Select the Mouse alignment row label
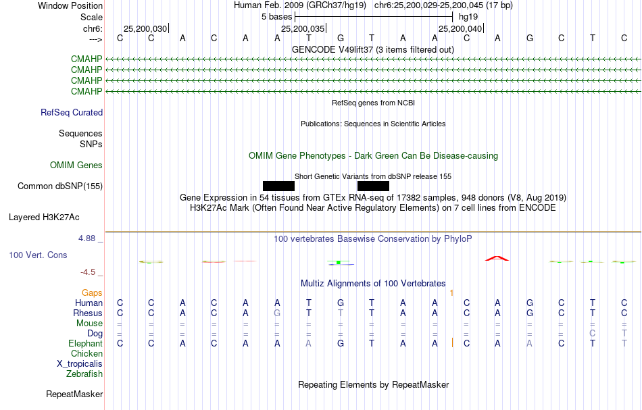The width and height of the screenshot is (642, 410). (89, 324)
